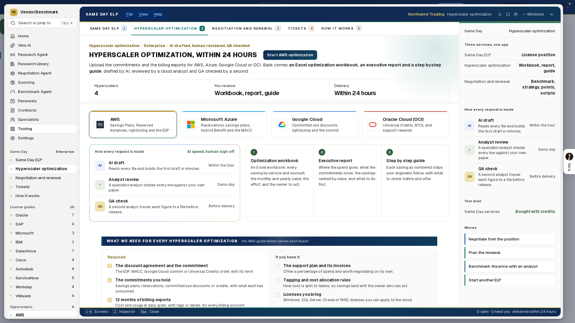Switch to How It Works tab

pos(341,28)
